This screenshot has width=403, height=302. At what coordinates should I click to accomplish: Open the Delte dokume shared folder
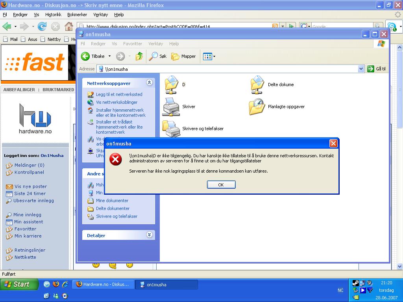pyautogui.click(x=272, y=85)
